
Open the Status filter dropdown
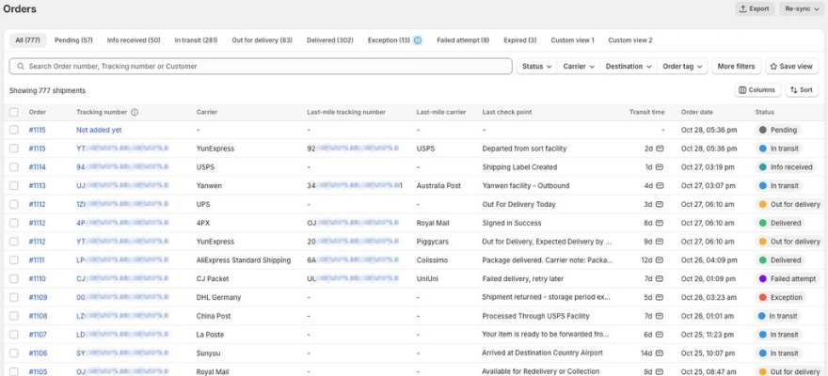click(x=536, y=67)
